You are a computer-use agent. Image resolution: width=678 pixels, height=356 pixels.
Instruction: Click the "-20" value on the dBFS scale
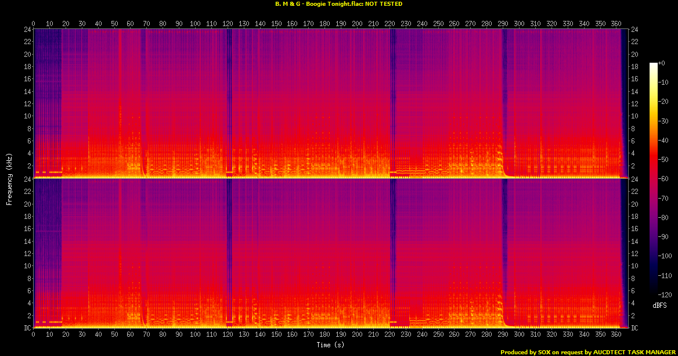[x=663, y=102]
